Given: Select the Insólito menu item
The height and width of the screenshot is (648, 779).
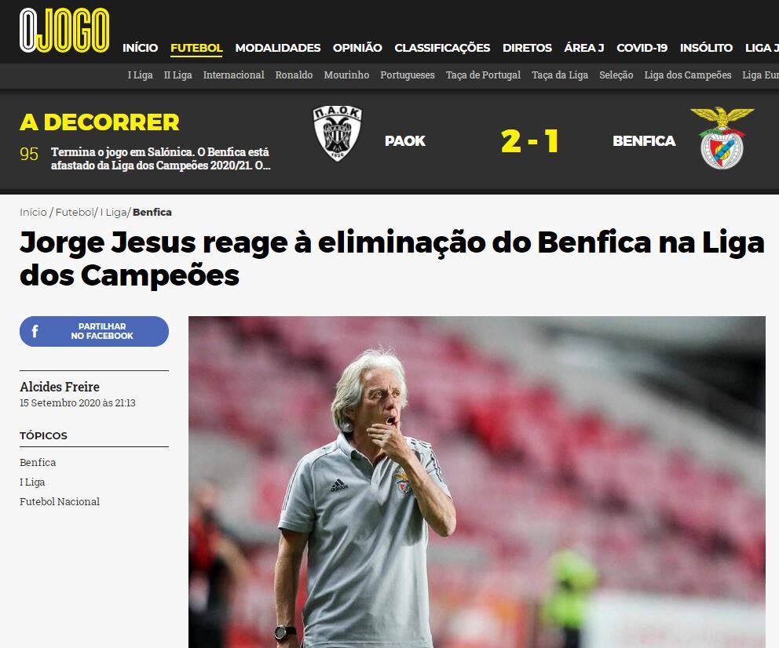Looking at the screenshot, I should pos(706,48).
